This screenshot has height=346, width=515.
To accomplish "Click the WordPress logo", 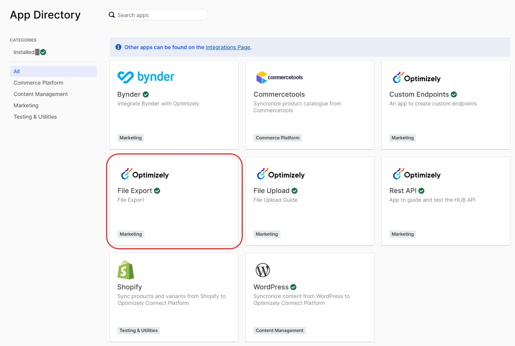I will click(x=263, y=270).
